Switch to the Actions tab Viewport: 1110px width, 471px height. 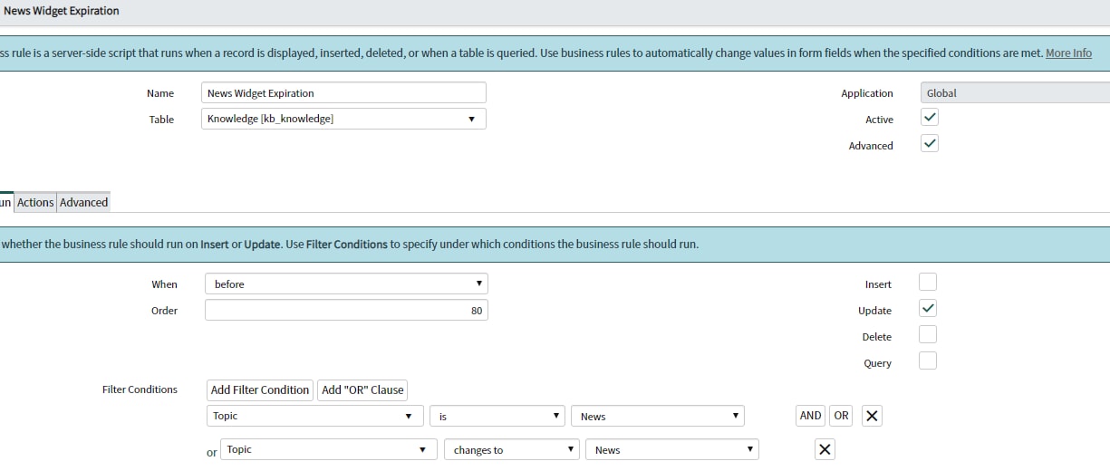coord(35,202)
